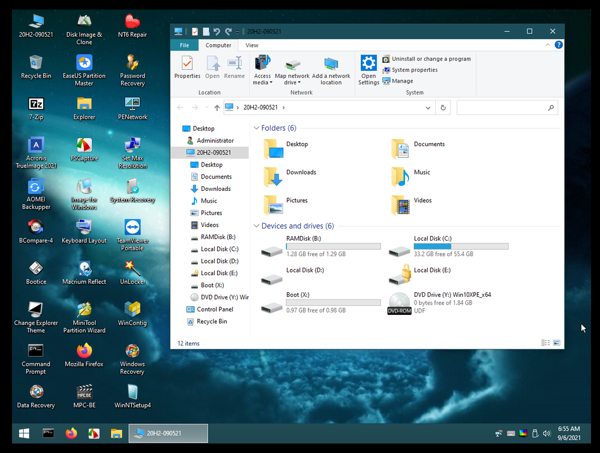Screen dimensions: 600x453
Task: Open the System Recovery desktop icon
Action: coord(133,191)
